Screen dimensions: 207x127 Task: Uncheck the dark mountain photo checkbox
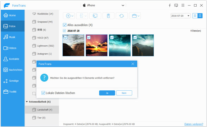click(135, 37)
